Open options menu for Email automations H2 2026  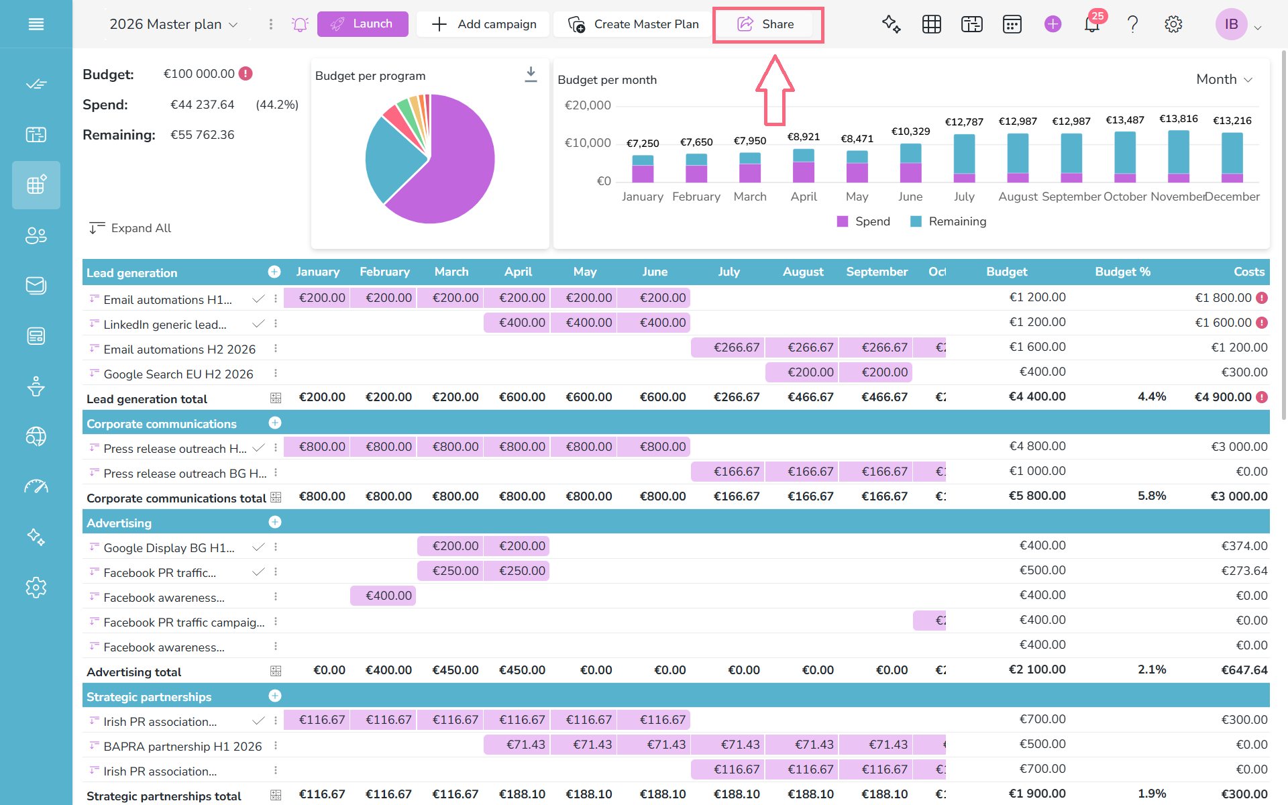pos(276,348)
